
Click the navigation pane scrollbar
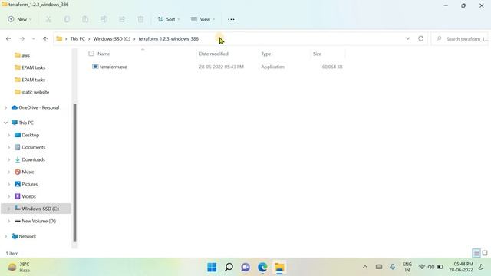[x=74, y=172]
